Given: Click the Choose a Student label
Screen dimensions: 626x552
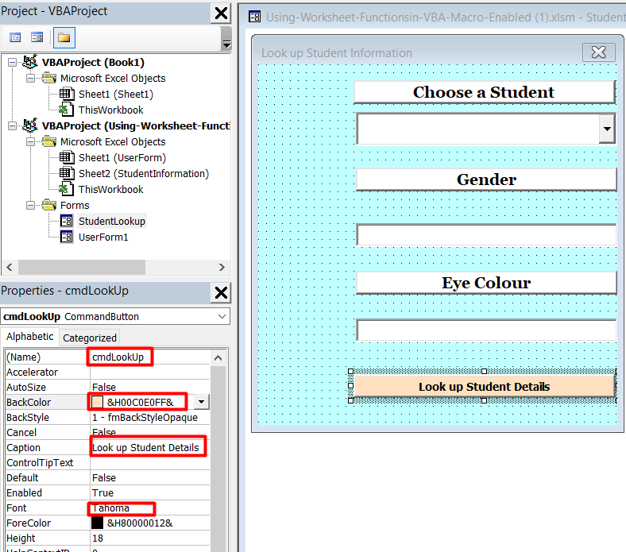Looking at the screenshot, I should (485, 92).
